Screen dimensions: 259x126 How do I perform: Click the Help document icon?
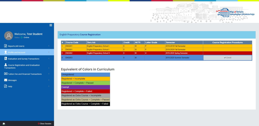(x=6, y=86)
